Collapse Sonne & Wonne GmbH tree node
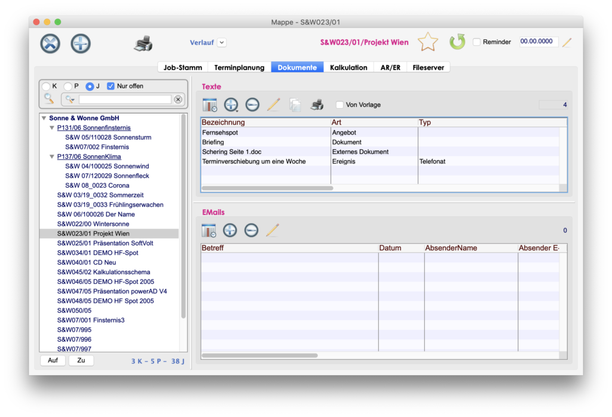 (x=44, y=118)
